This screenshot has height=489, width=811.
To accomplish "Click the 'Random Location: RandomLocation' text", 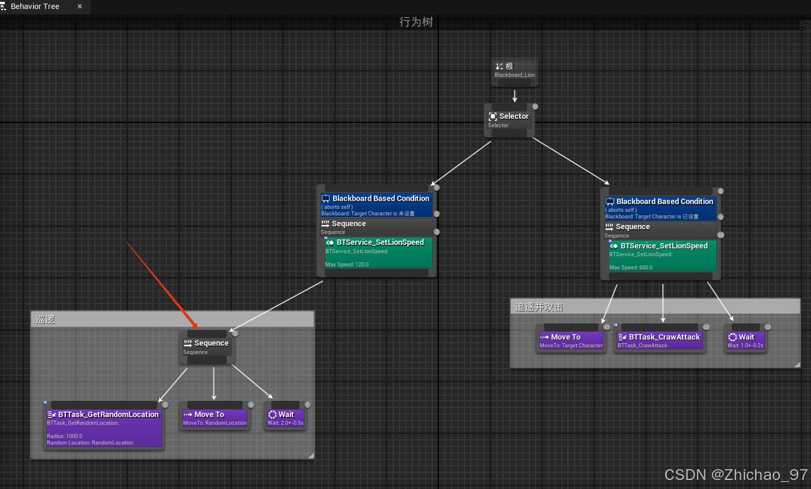I will [90, 443].
